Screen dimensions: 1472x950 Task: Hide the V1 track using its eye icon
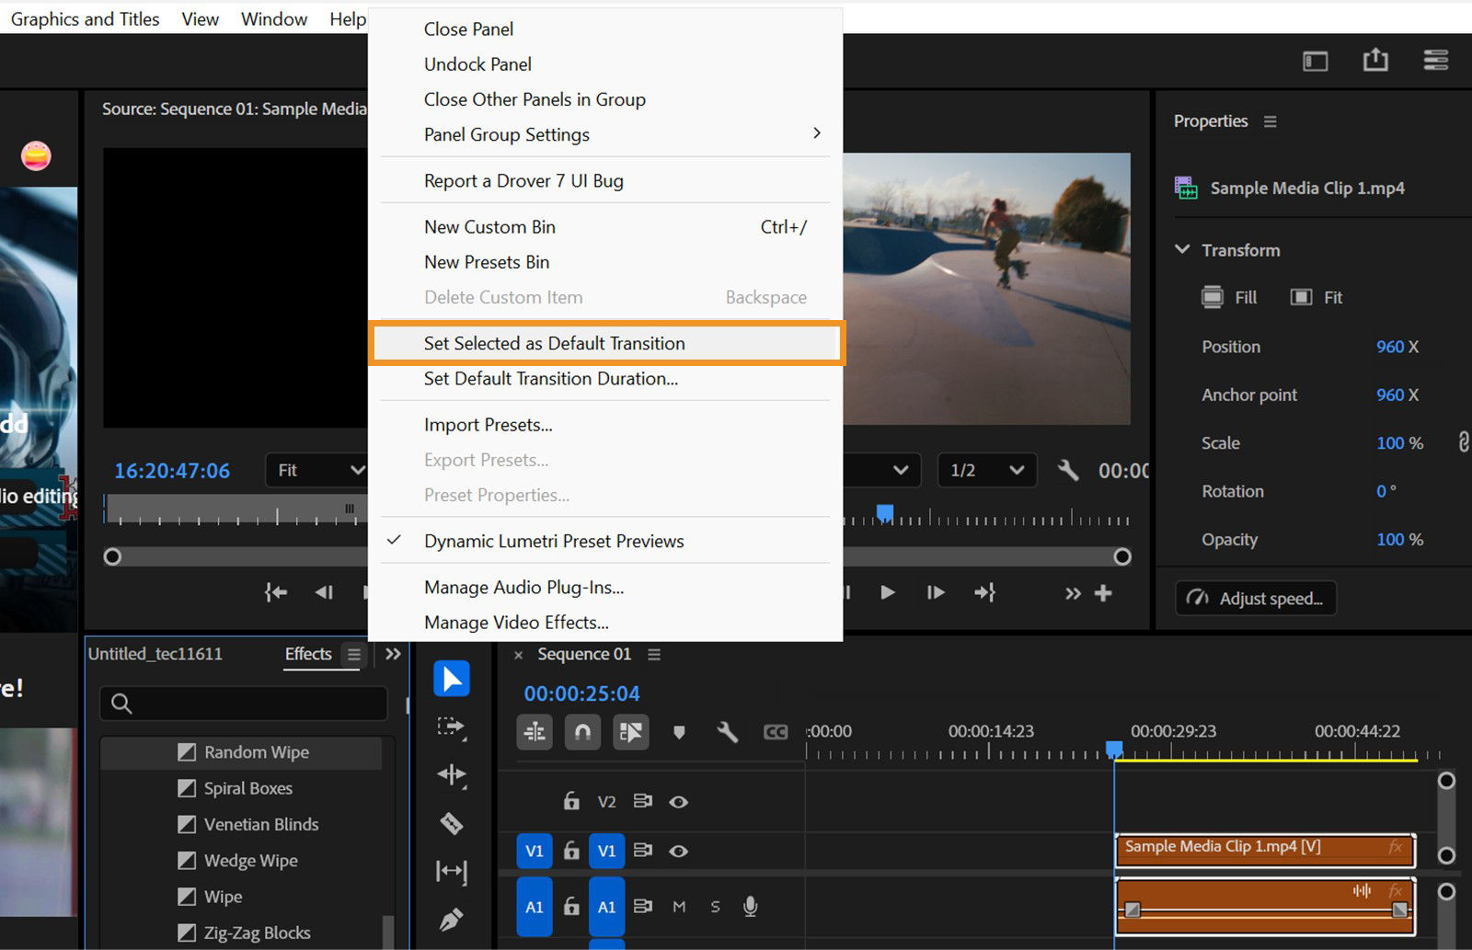(x=679, y=851)
